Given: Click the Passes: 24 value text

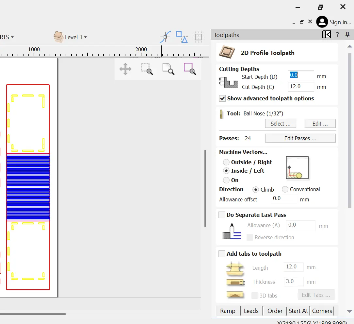Looking at the screenshot, I should point(248,138).
